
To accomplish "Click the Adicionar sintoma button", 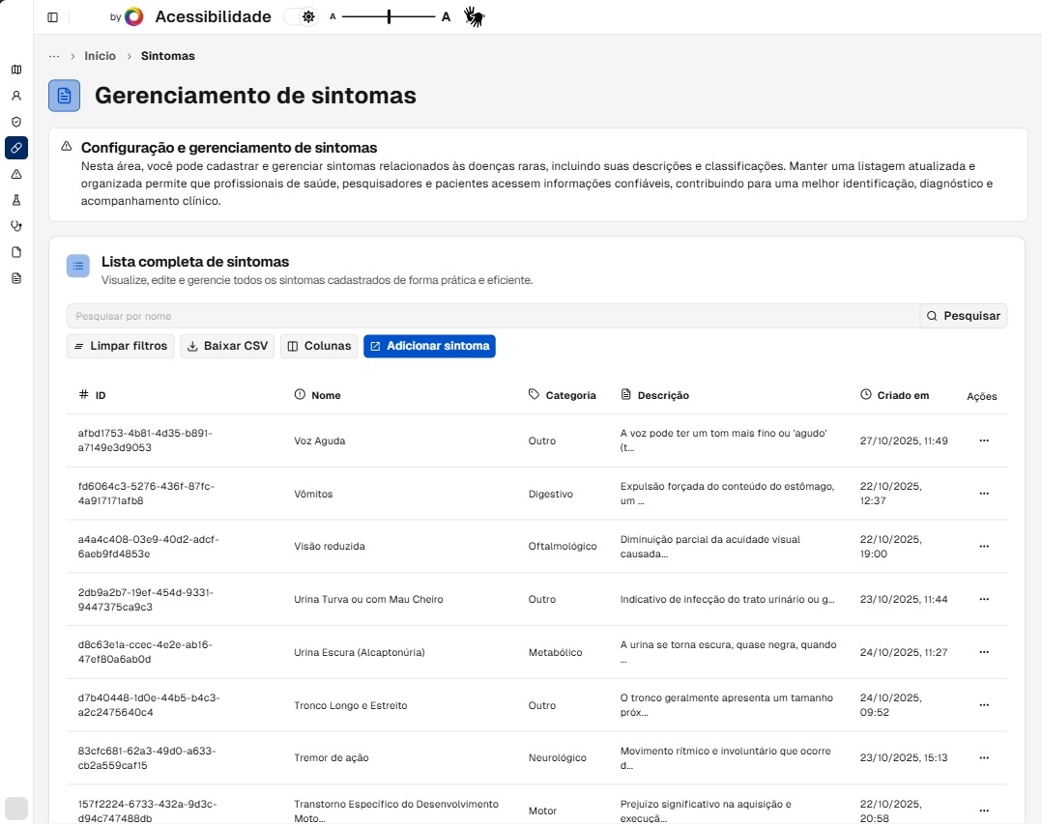I will click(429, 346).
